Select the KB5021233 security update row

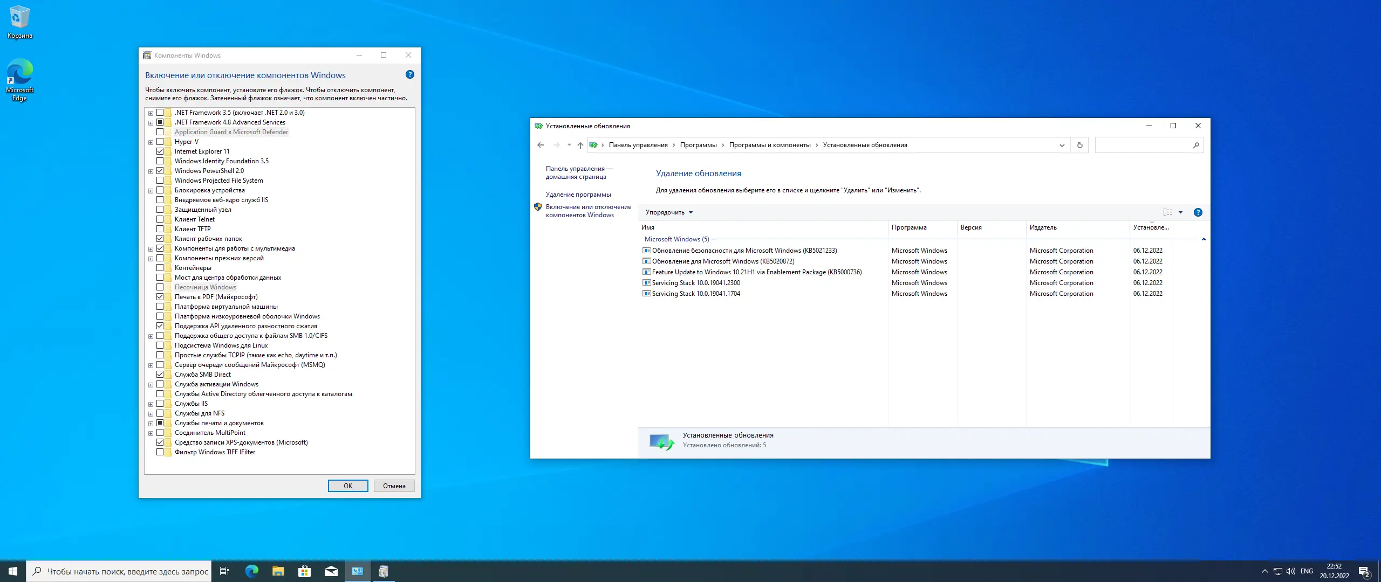744,251
